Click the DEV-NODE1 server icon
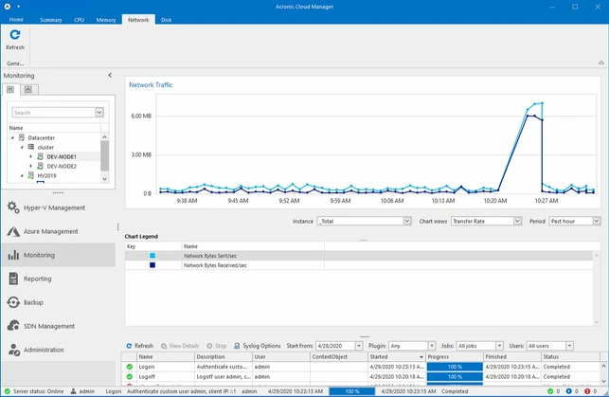Viewport: 609px width, 397px height. click(40, 156)
